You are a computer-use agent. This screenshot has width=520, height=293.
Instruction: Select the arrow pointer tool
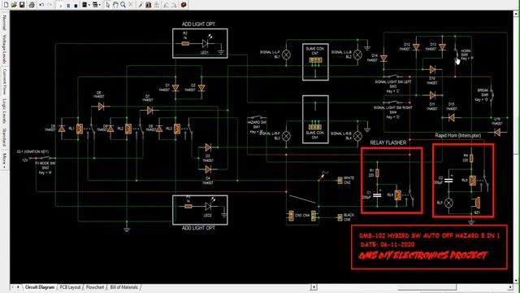tap(108, 5)
